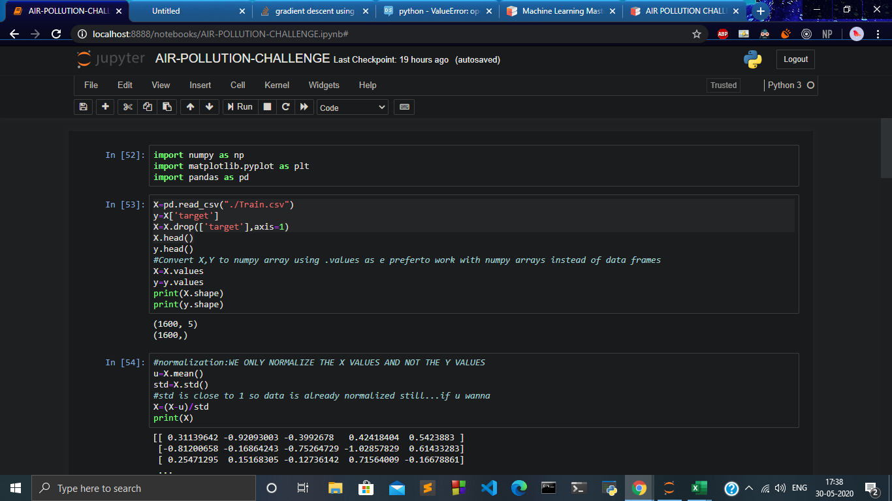Click the Jupyter logo
This screenshot has width=892, height=501.
(x=111, y=59)
